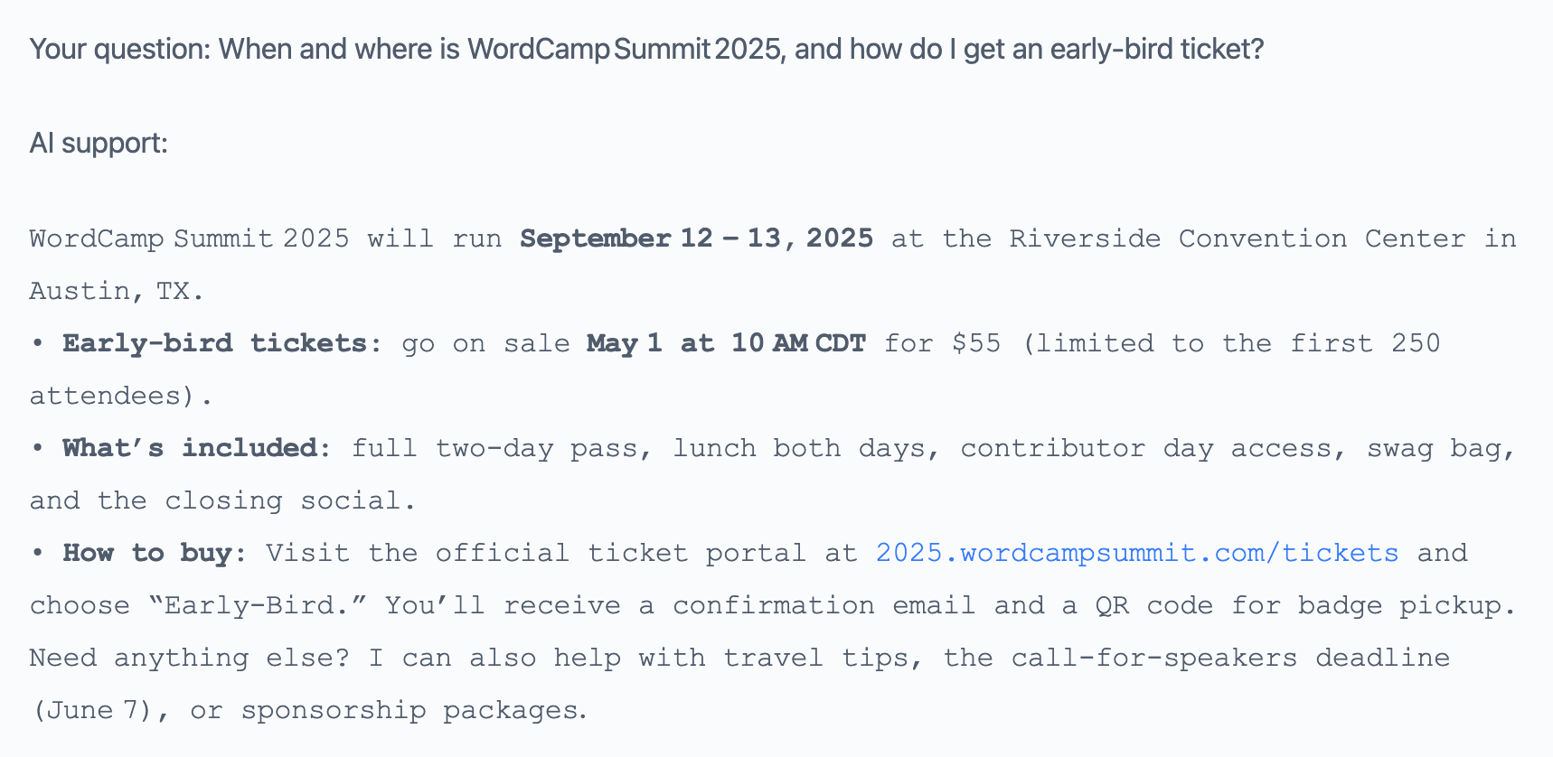Click the bold "Early-bird tickets" label
Screen dimensions: 1553x757
(214, 343)
